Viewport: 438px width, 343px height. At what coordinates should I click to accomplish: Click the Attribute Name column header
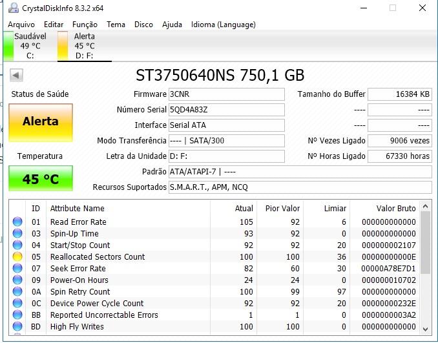77,209
